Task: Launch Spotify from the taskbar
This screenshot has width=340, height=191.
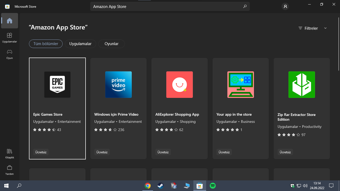Action: tap(213, 186)
